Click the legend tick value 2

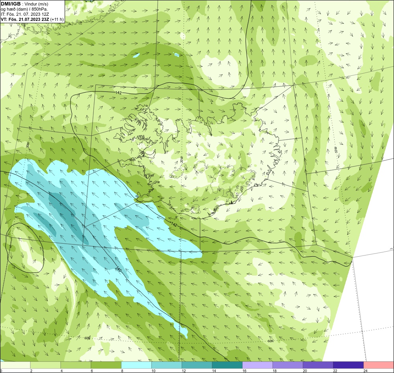31,371
